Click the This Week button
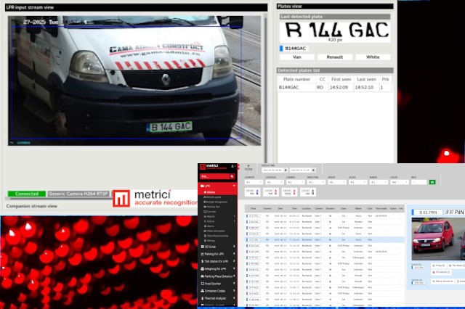The image size is (465, 309). coord(456,265)
